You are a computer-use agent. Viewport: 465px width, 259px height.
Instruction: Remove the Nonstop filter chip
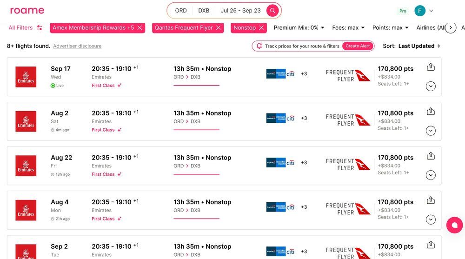[261, 28]
